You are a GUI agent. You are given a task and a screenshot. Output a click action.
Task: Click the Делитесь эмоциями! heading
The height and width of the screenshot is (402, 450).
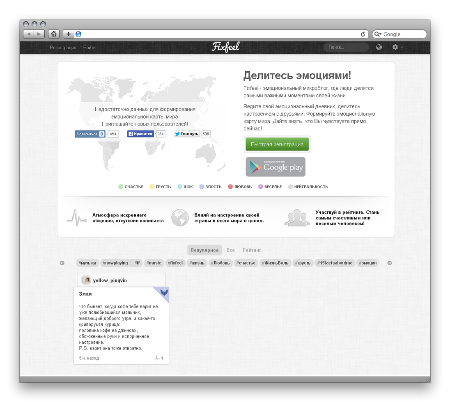[297, 75]
